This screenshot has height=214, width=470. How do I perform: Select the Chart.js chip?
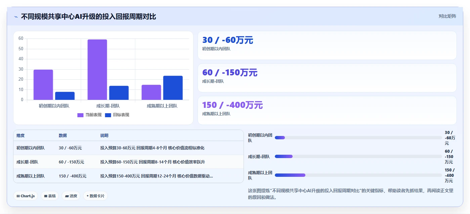[26, 196]
